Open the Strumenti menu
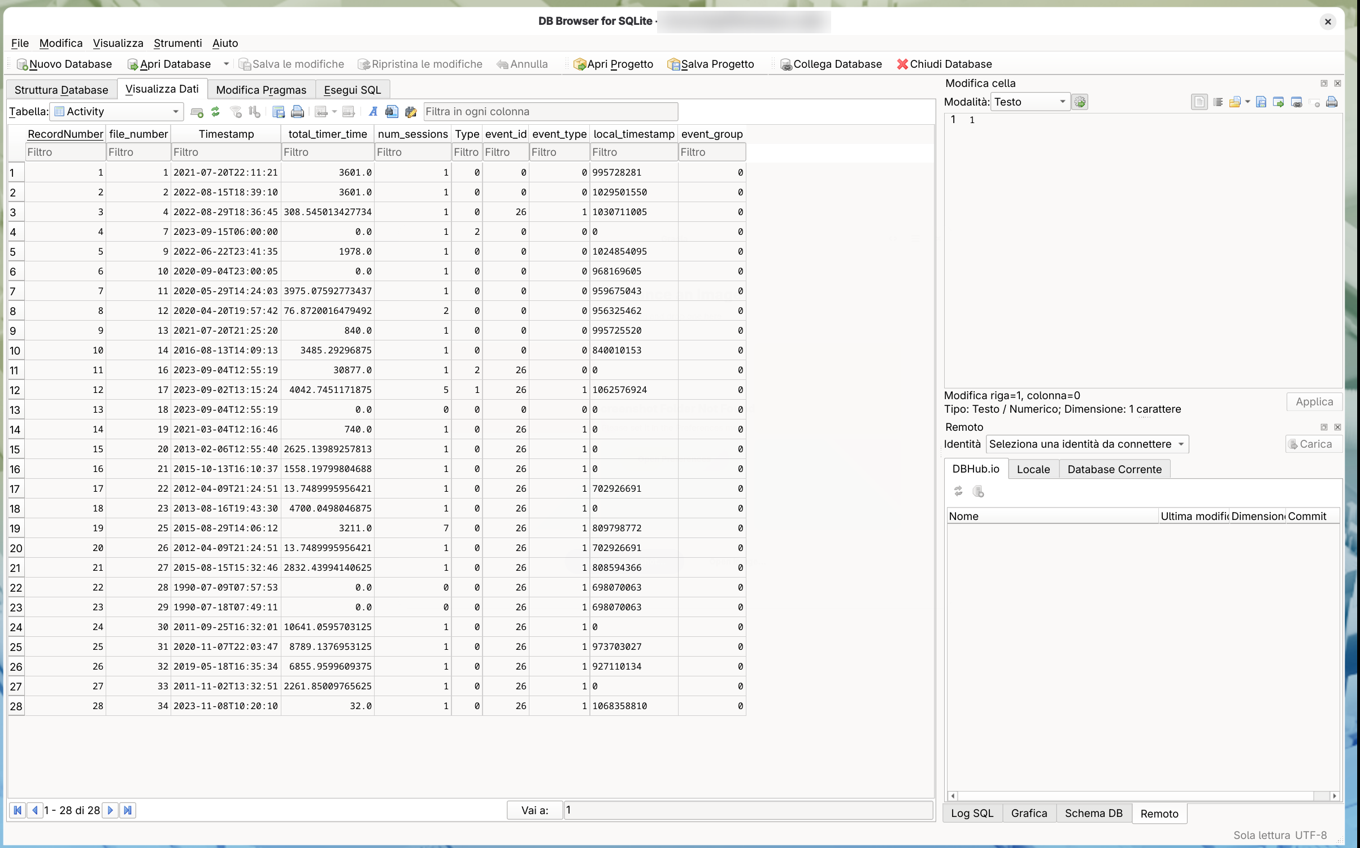Screen dimensions: 1360x848 177,43
